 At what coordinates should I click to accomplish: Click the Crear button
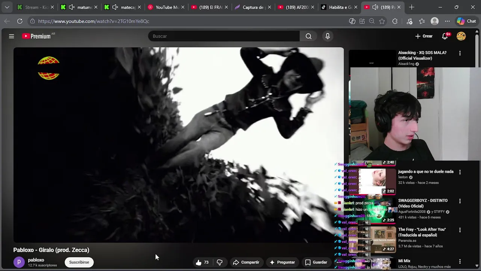[x=424, y=36]
